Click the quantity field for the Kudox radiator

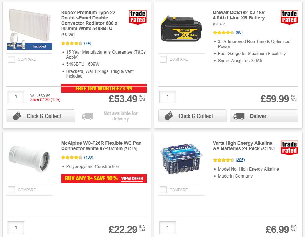click(x=16, y=97)
